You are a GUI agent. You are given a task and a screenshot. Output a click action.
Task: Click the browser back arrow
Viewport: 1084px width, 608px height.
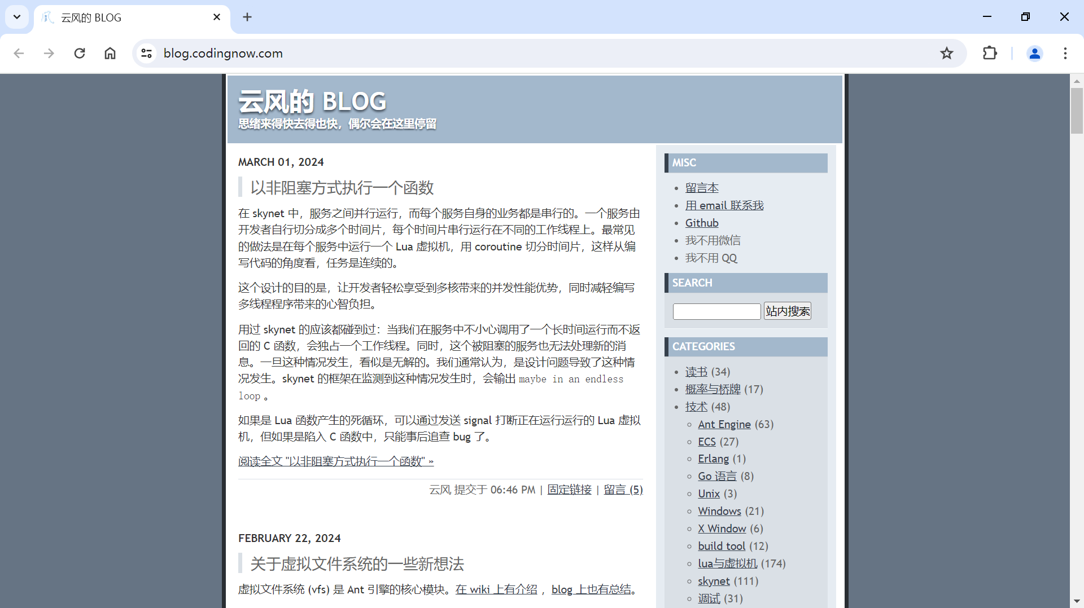19,53
